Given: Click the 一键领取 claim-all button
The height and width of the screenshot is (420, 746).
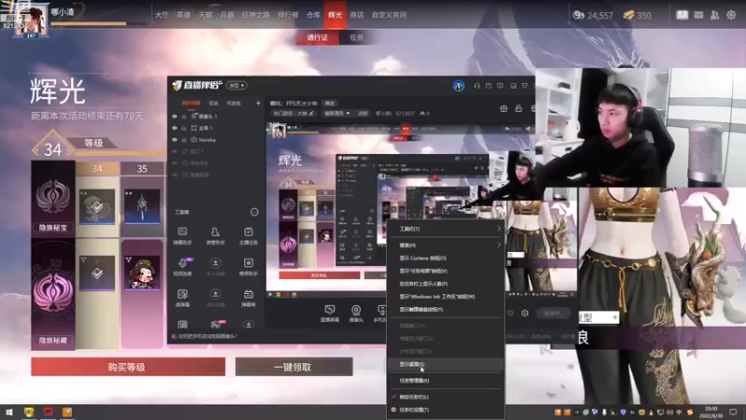Looking at the screenshot, I should (x=294, y=367).
